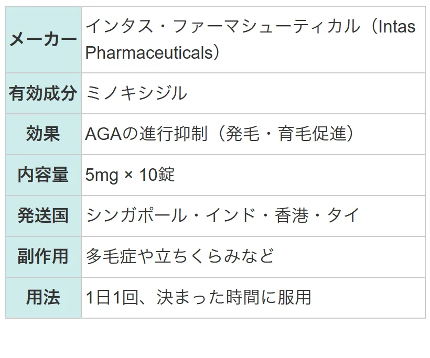This screenshot has width=430, height=358.
Task: Click the Pharmaceuticals word in maker cell
Action: point(149,52)
